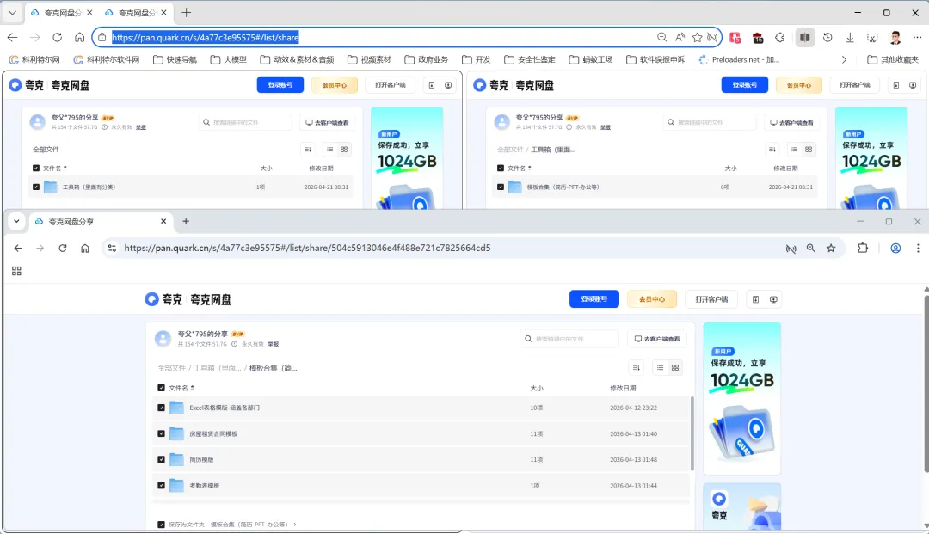This screenshot has height=534, width=929.
Task: Click 登录账号 button in left split pane
Action: 280,84
